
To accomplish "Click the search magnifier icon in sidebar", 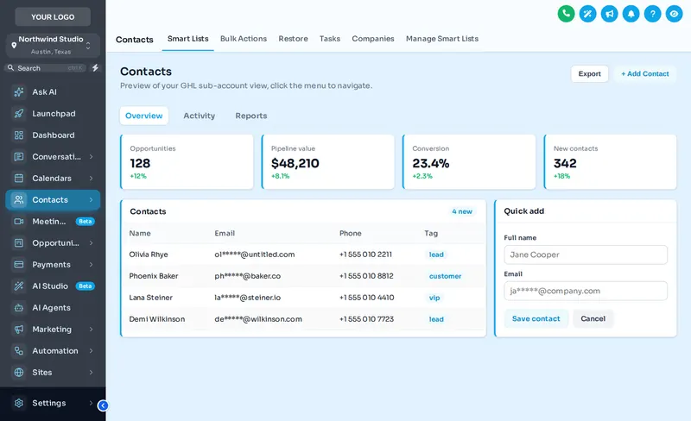I will (x=10, y=68).
